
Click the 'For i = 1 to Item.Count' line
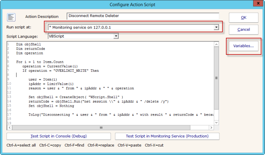[40, 62]
